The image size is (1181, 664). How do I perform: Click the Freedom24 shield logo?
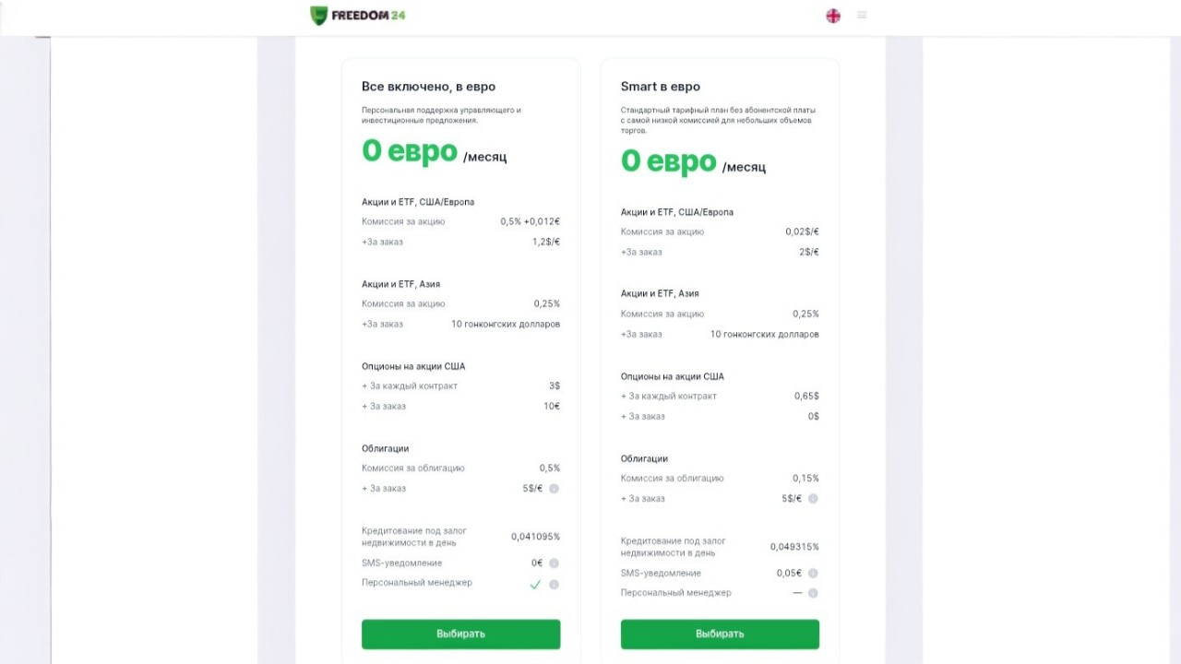click(x=318, y=15)
